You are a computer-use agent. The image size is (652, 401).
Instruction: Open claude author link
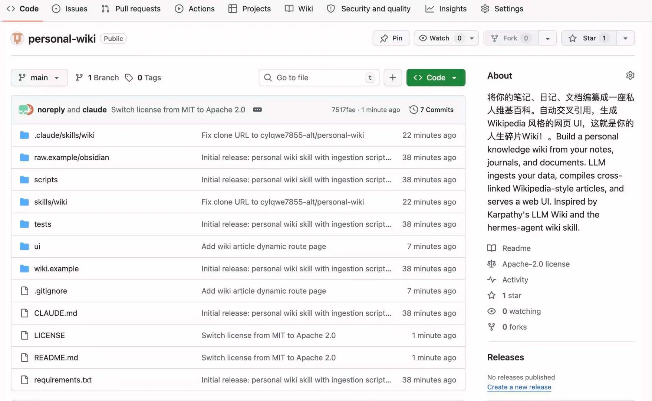95,110
